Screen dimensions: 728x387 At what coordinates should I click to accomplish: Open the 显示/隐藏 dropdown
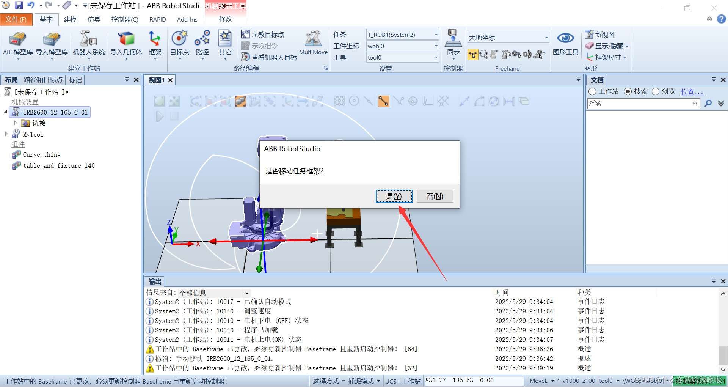(607, 46)
